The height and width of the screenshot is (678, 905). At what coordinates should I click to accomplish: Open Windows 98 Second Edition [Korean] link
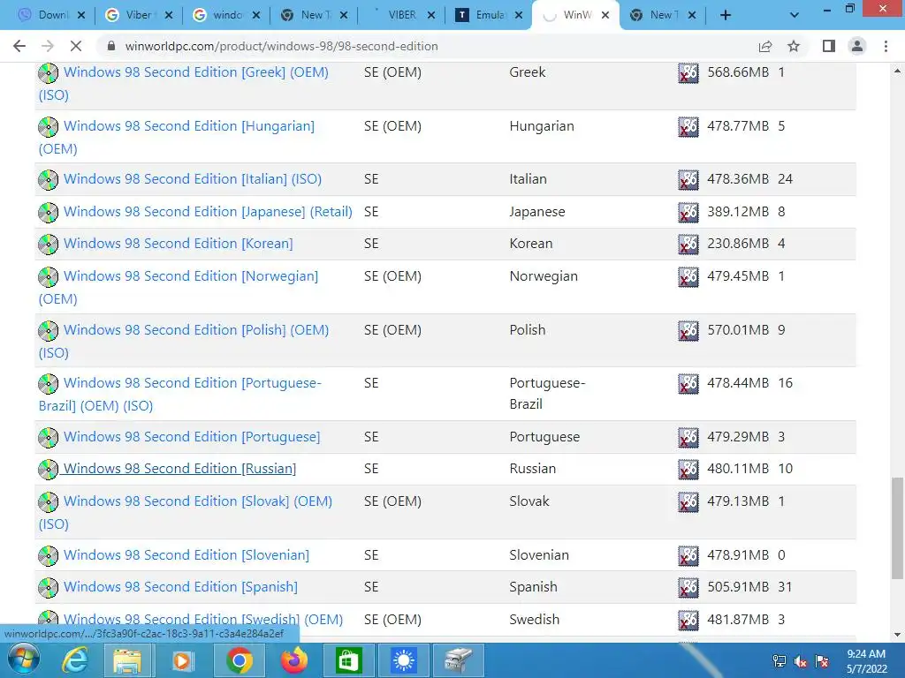179,244
